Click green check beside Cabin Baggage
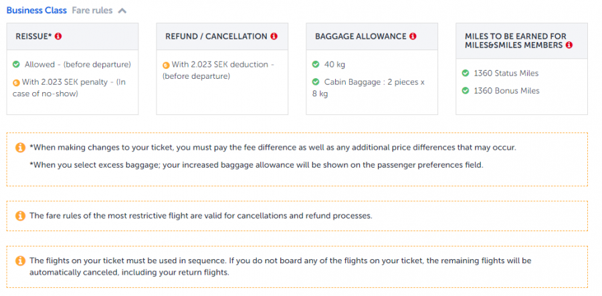This screenshot has height=296, width=602. (x=316, y=82)
